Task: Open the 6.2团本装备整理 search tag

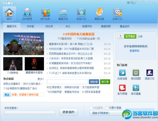Action: 91,92
